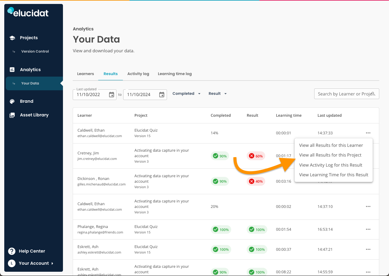Click the search magnifier icon
Viewport: 389px width, 276px height.
(x=373, y=94)
